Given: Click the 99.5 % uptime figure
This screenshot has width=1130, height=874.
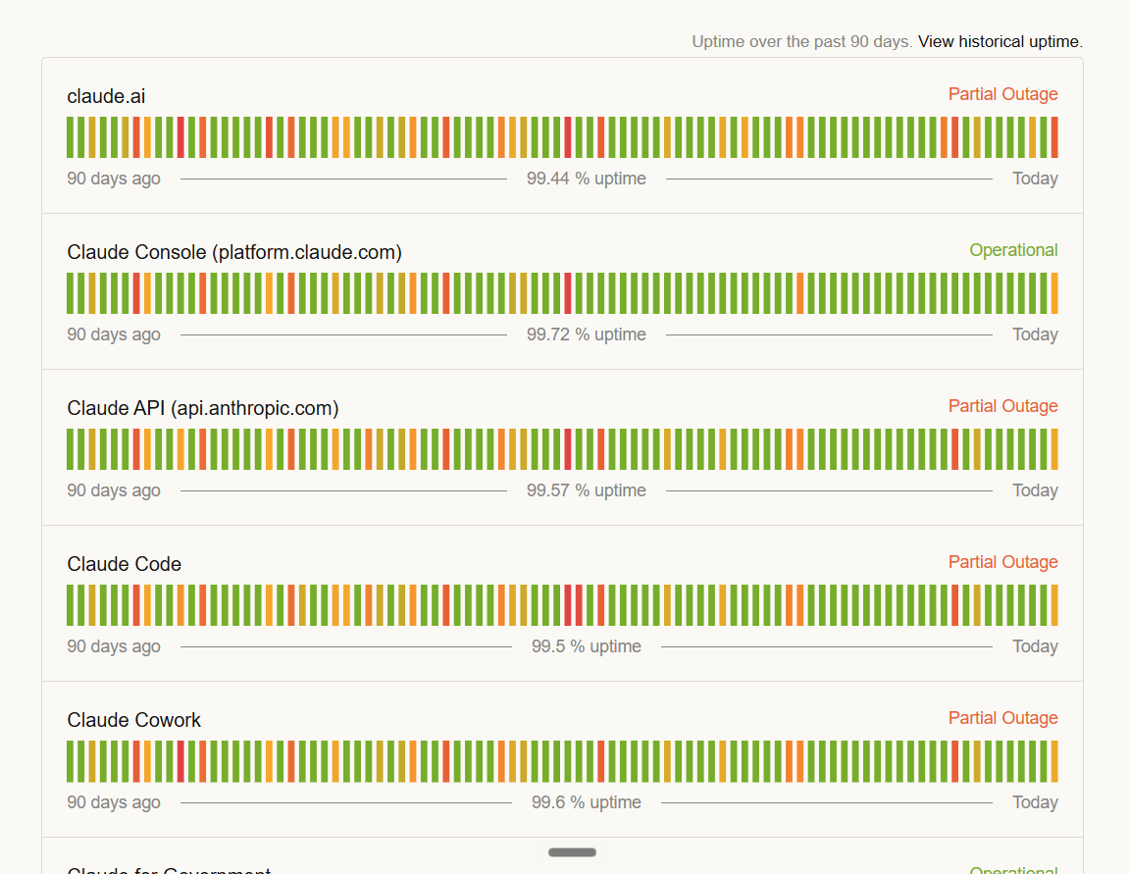Looking at the screenshot, I should pos(586,646).
